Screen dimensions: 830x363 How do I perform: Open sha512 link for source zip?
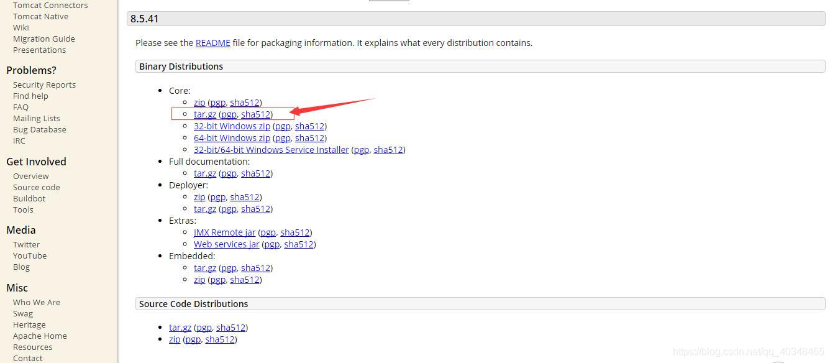pos(219,339)
